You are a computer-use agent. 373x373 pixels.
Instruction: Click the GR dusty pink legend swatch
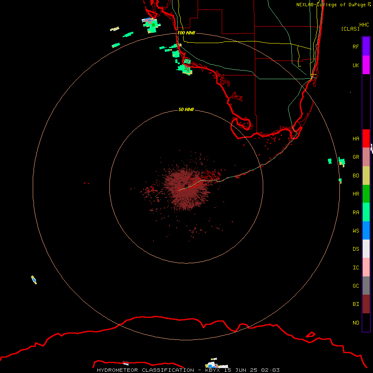(366, 157)
